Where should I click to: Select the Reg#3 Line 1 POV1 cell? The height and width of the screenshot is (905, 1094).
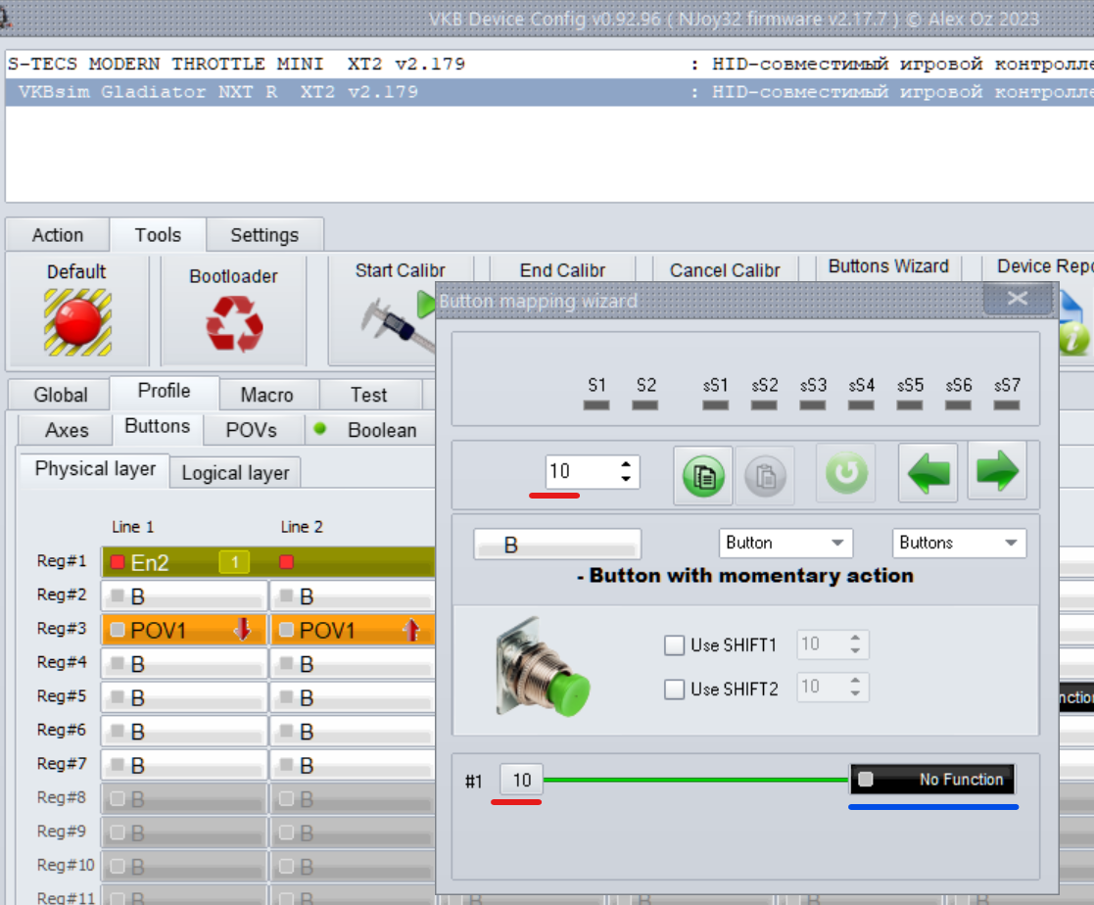[185, 630]
